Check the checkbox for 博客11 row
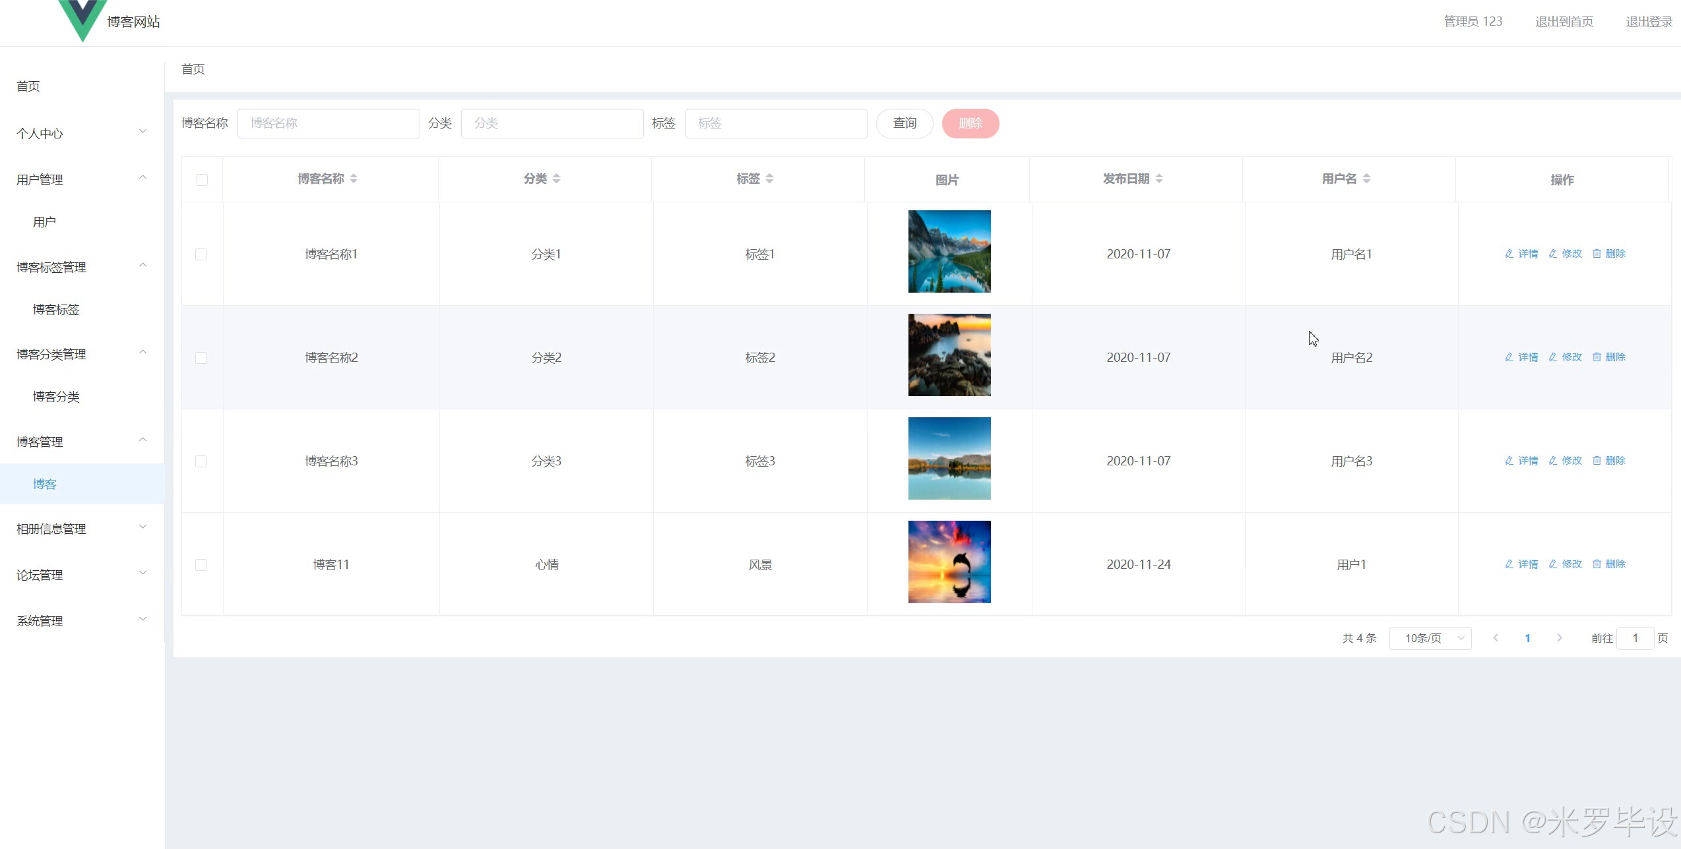Viewport: 1681px width, 849px height. click(201, 565)
